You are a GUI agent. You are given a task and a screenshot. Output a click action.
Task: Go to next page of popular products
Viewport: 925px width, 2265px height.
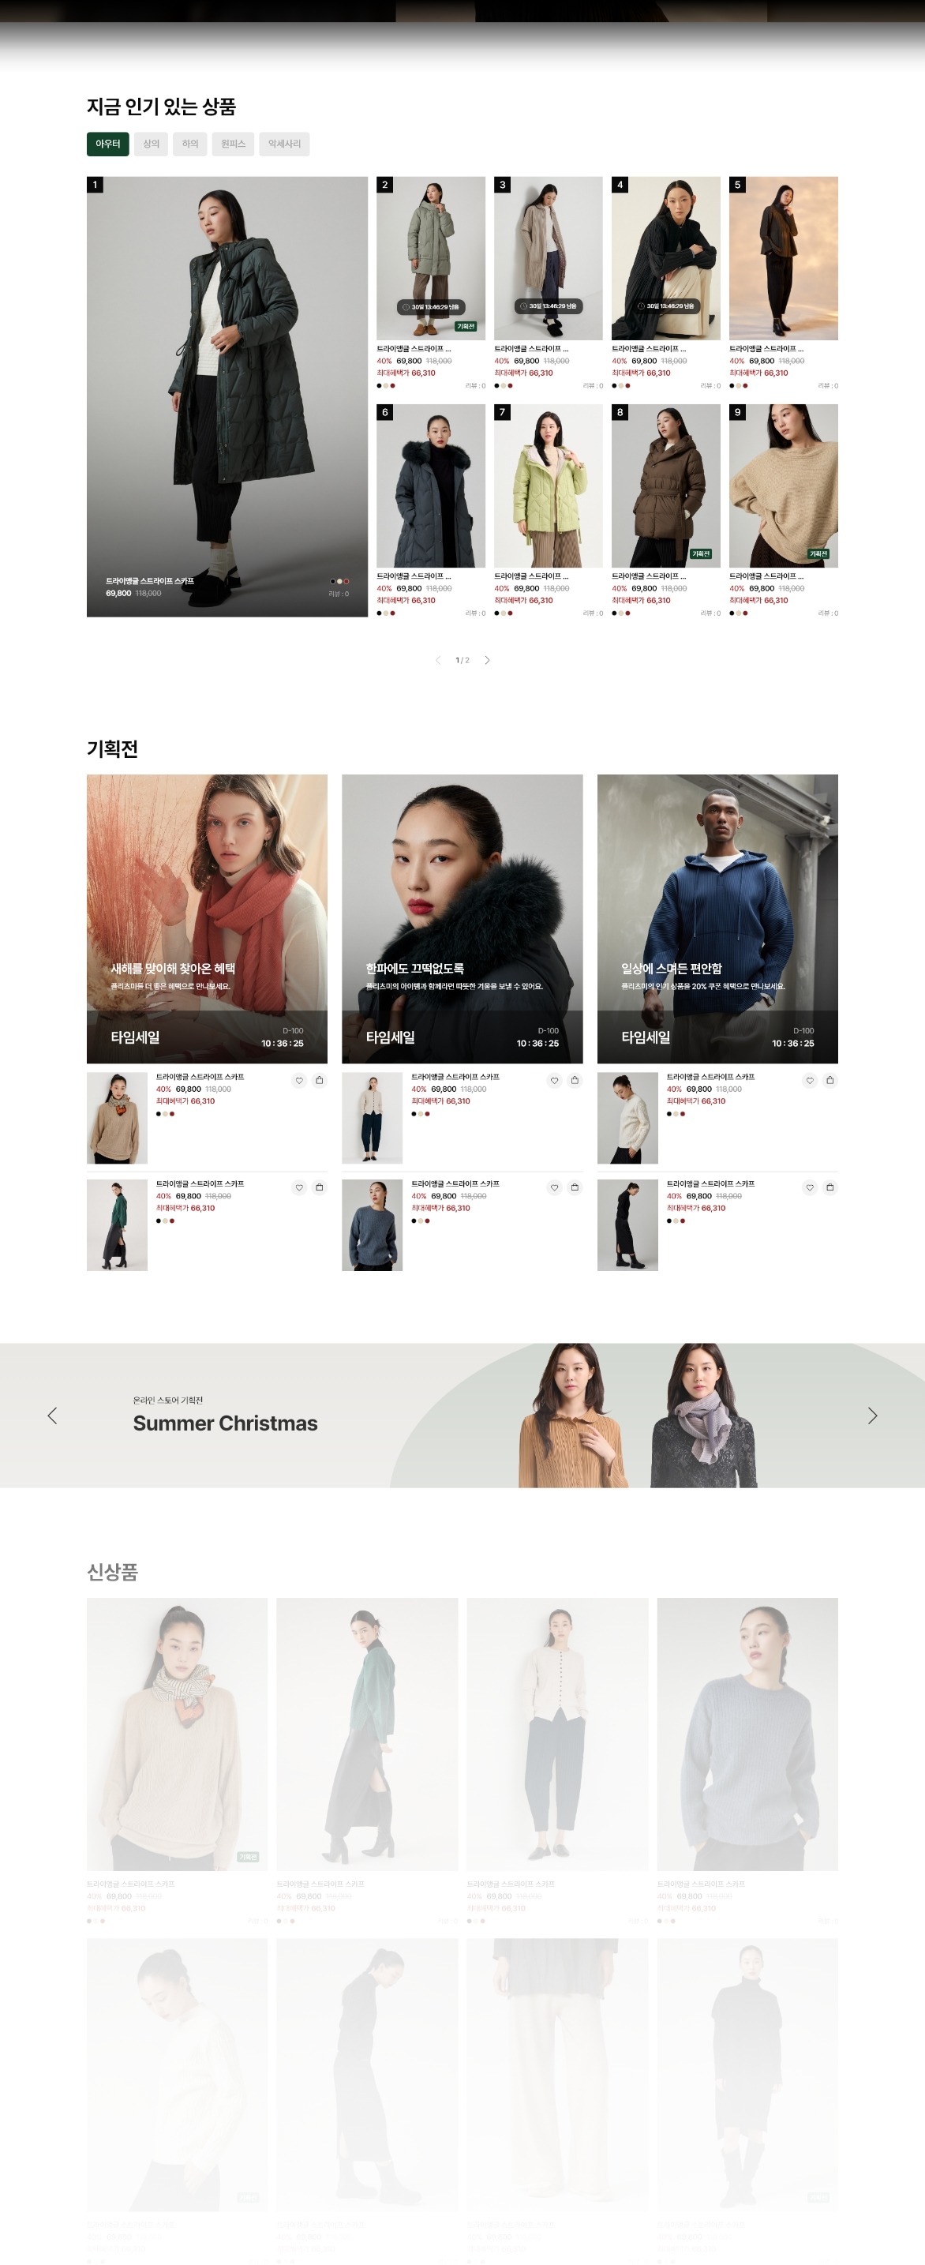click(487, 660)
